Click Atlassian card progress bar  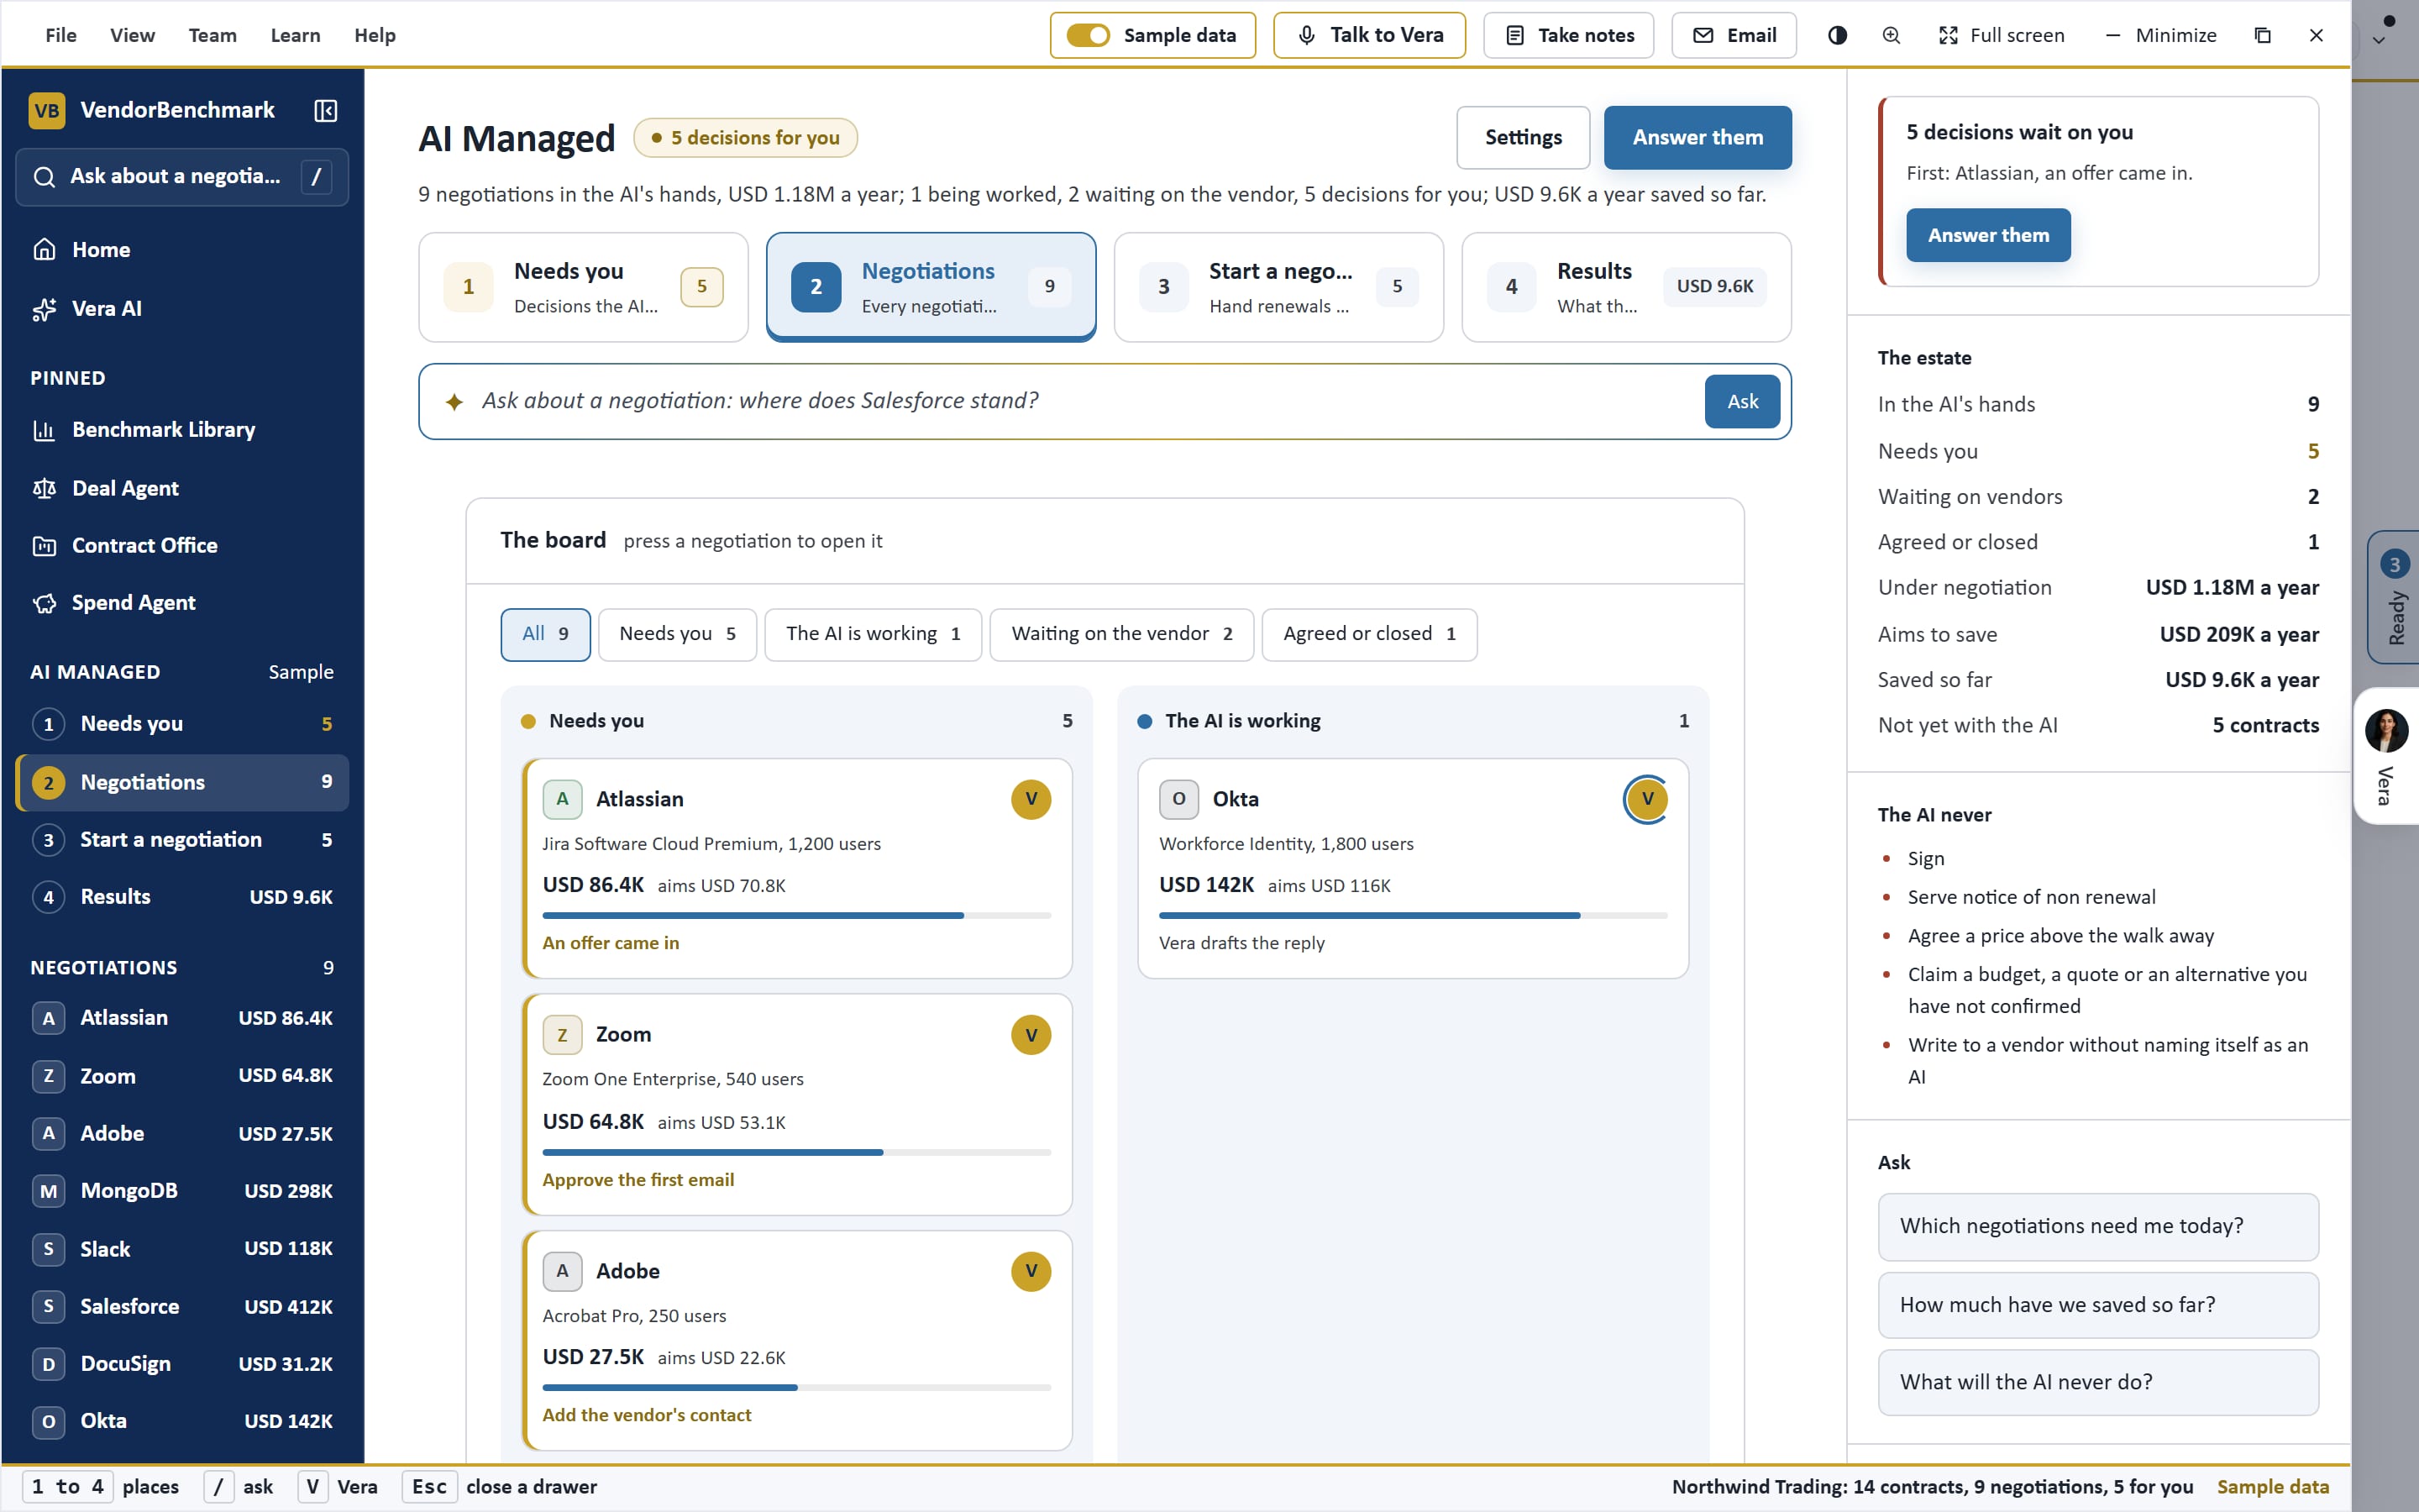[795, 916]
